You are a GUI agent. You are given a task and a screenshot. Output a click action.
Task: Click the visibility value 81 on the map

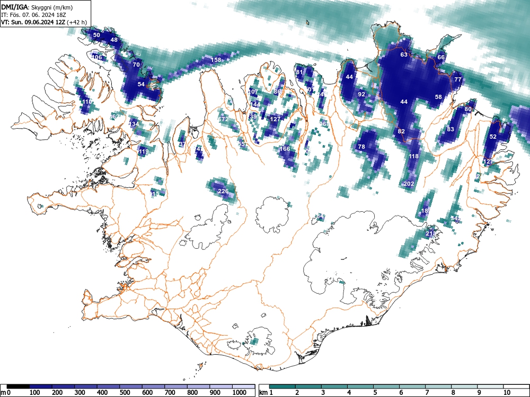[x=299, y=72]
